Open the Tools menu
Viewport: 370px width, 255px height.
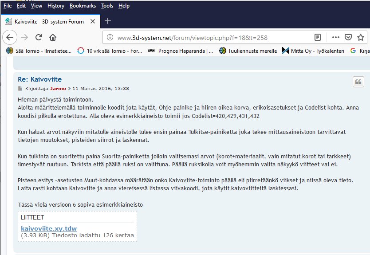107,6
